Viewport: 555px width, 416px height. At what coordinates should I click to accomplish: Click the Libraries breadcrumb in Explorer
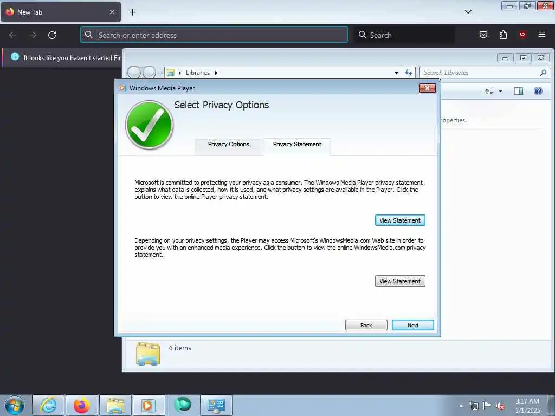197,73
